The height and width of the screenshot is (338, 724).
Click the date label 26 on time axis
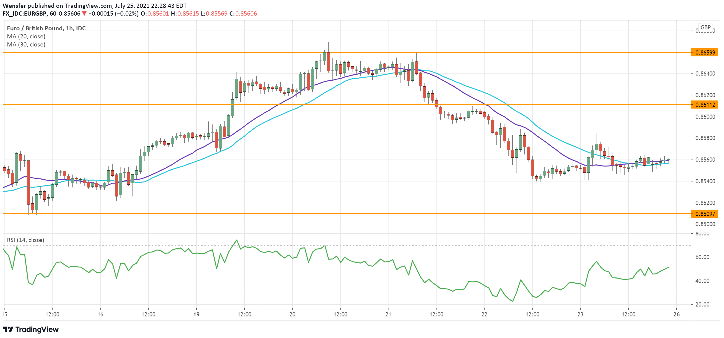[677, 314]
